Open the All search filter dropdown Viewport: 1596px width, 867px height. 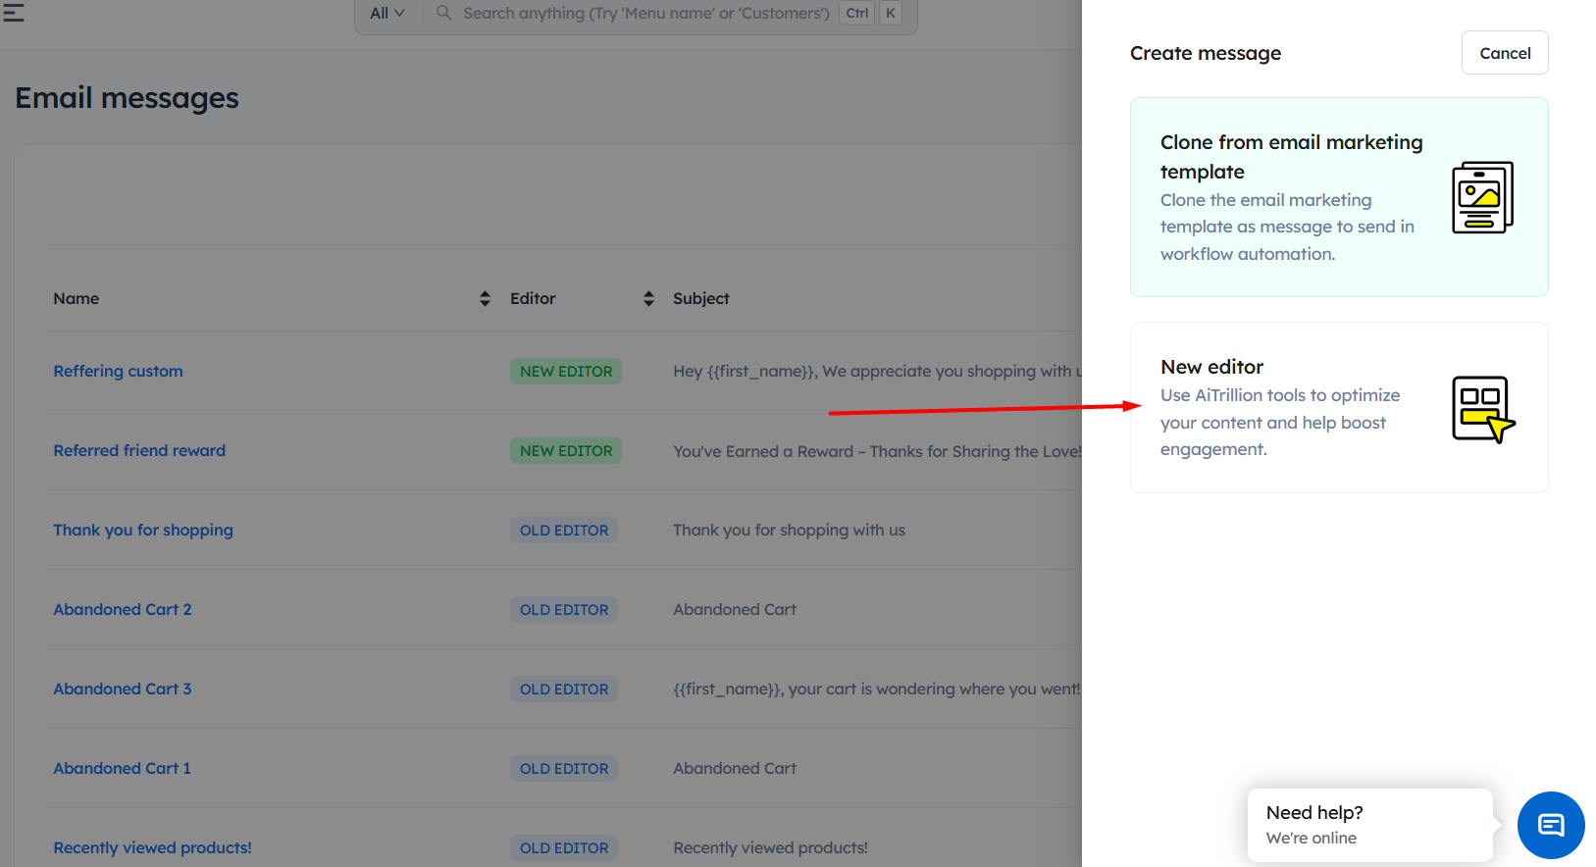(387, 13)
